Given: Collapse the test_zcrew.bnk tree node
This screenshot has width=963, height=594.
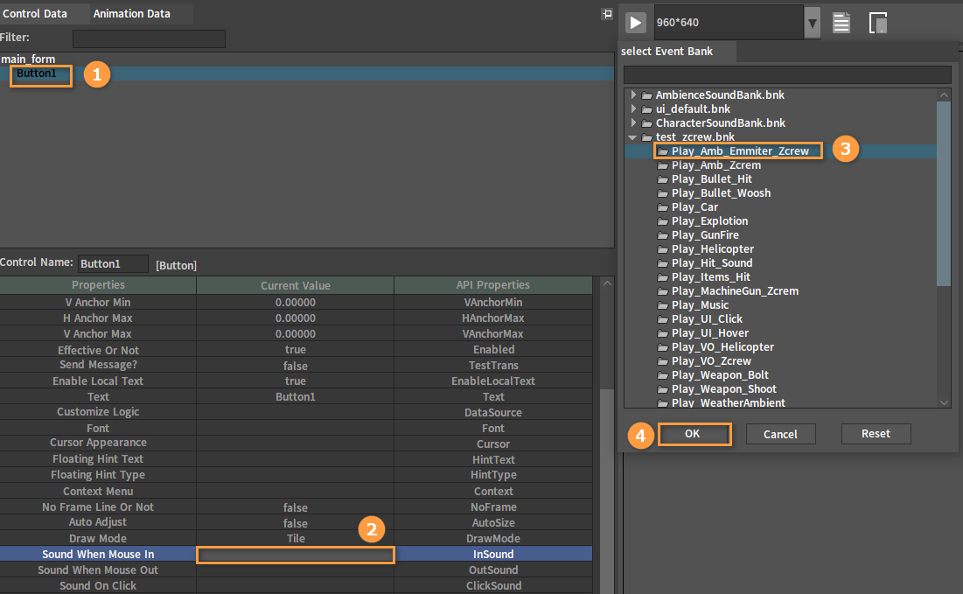Looking at the screenshot, I should coord(632,137).
